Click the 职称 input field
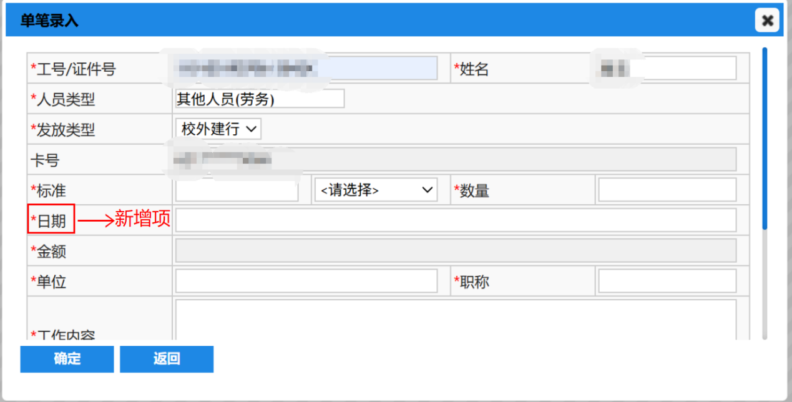 [x=667, y=282]
